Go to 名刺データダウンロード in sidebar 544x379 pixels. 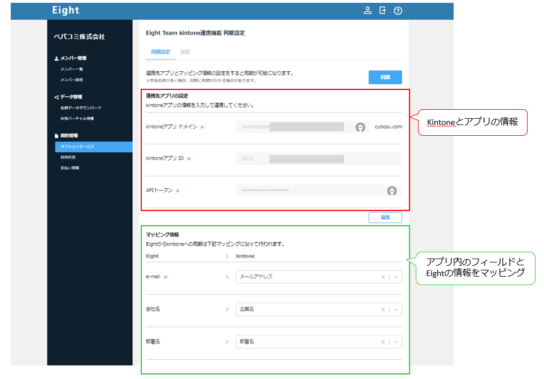pos(81,107)
